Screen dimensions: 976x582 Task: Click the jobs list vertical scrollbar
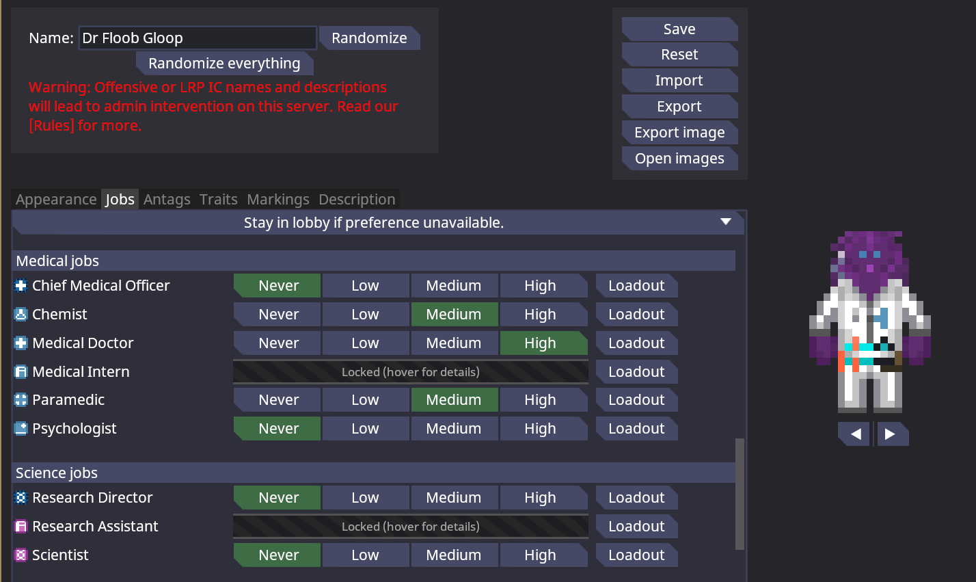coord(740,494)
